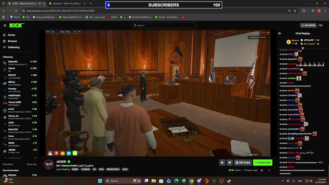The width and height of the screenshot is (329, 185).
Task: Open the Netflix bookmark
Action: point(112,17)
